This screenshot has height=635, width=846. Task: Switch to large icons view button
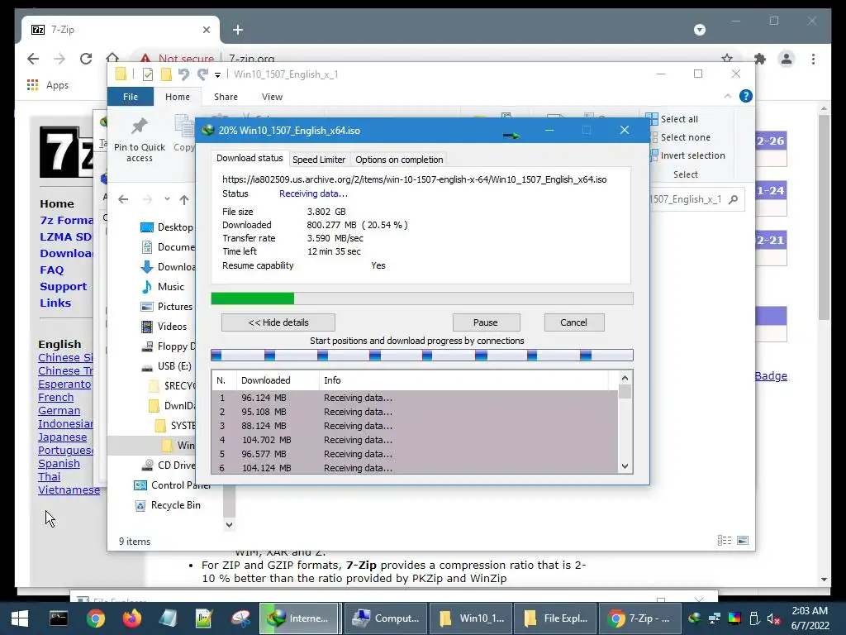[743, 541]
